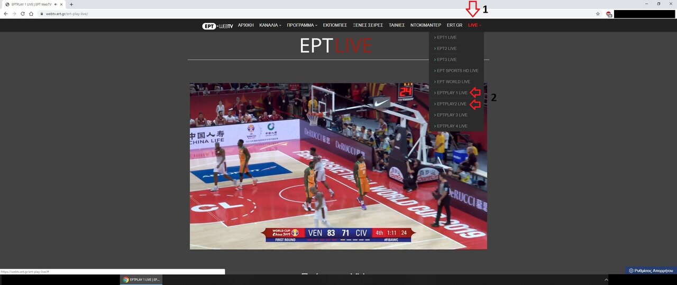The image size is (677, 285).
Task: Click the live basketball video player
Action: click(338, 166)
